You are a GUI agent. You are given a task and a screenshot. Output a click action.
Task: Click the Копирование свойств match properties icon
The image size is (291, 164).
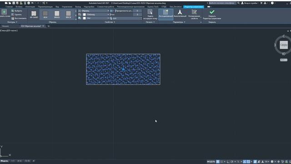pos(194,12)
